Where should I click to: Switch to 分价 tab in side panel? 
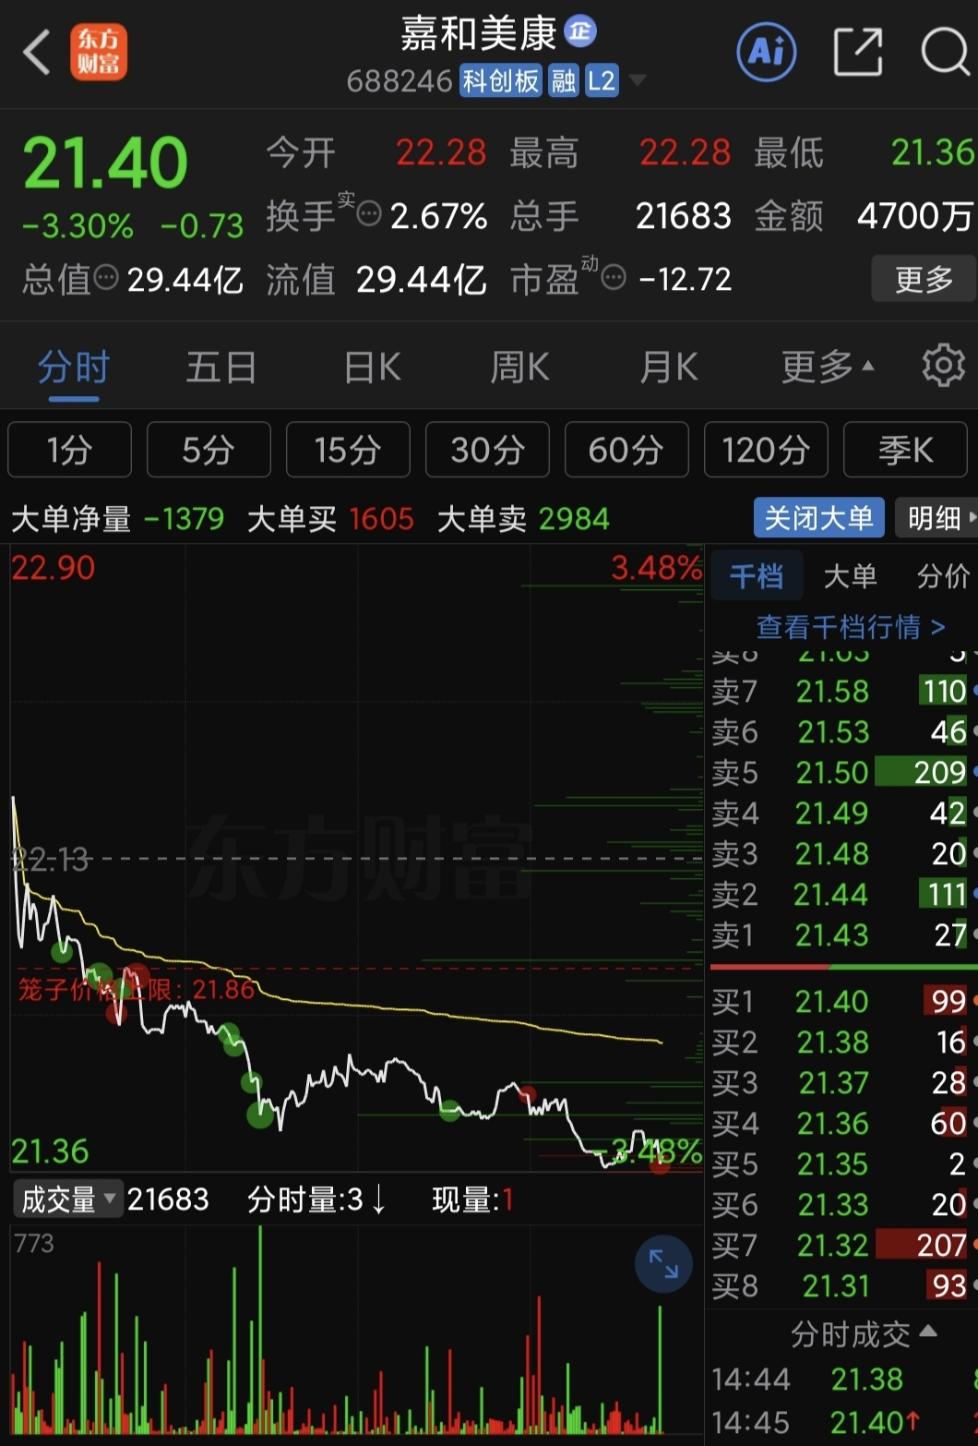pyautogui.click(x=943, y=577)
